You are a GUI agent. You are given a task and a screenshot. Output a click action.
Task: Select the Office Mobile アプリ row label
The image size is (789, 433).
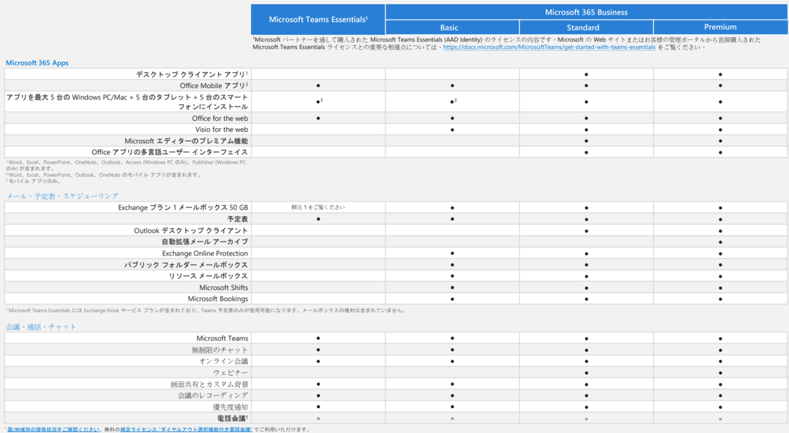click(x=214, y=85)
